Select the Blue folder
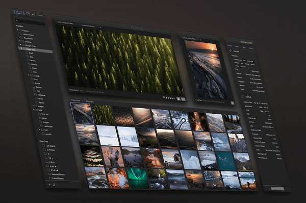Image resolution: width=306 pixels, height=203 pixels. coord(30,57)
